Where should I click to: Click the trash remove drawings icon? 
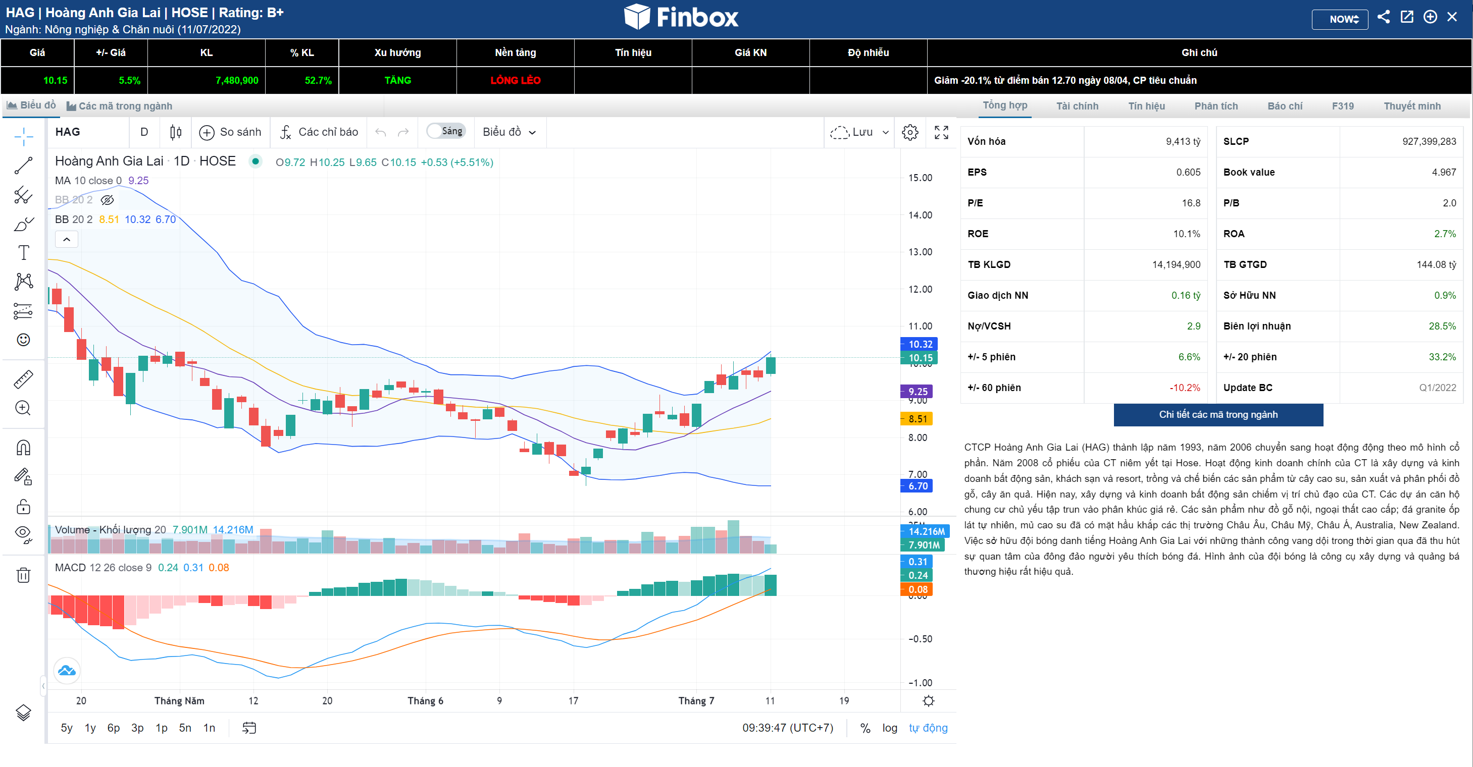pos(23,575)
